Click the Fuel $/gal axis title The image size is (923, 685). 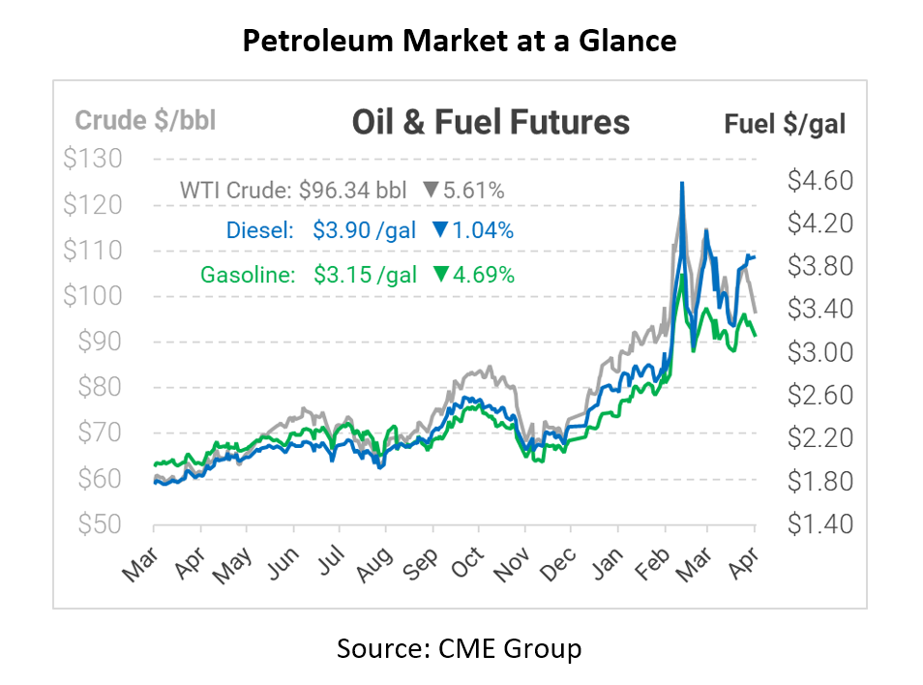(x=785, y=124)
